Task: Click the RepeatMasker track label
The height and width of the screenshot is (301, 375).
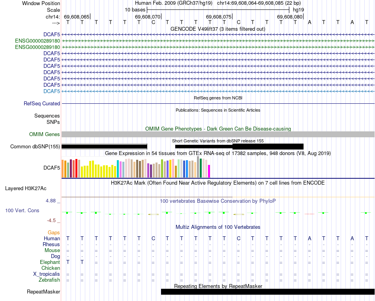Action: (x=43, y=292)
